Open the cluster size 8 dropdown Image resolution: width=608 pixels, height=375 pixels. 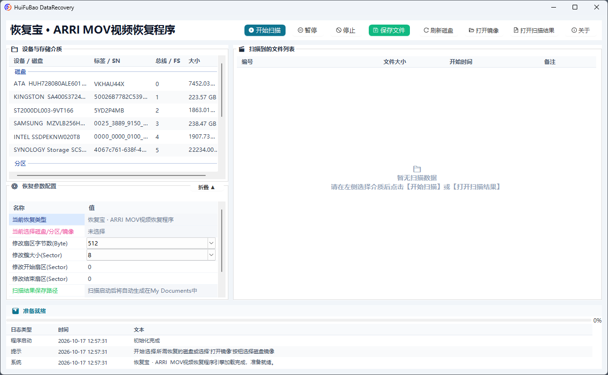click(x=211, y=255)
